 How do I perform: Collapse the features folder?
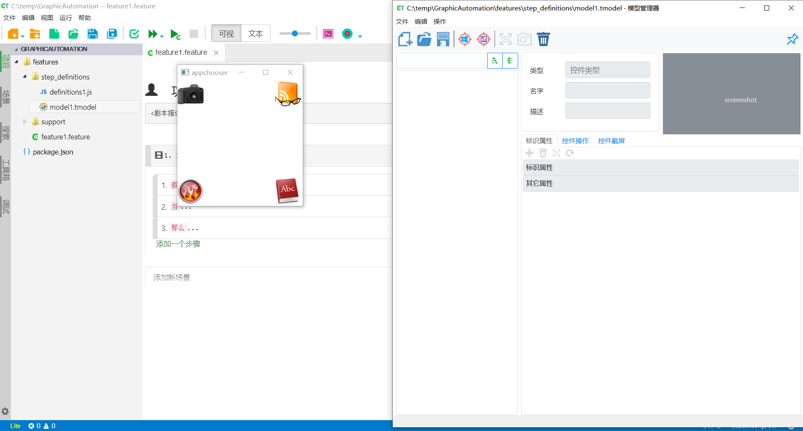click(x=17, y=62)
